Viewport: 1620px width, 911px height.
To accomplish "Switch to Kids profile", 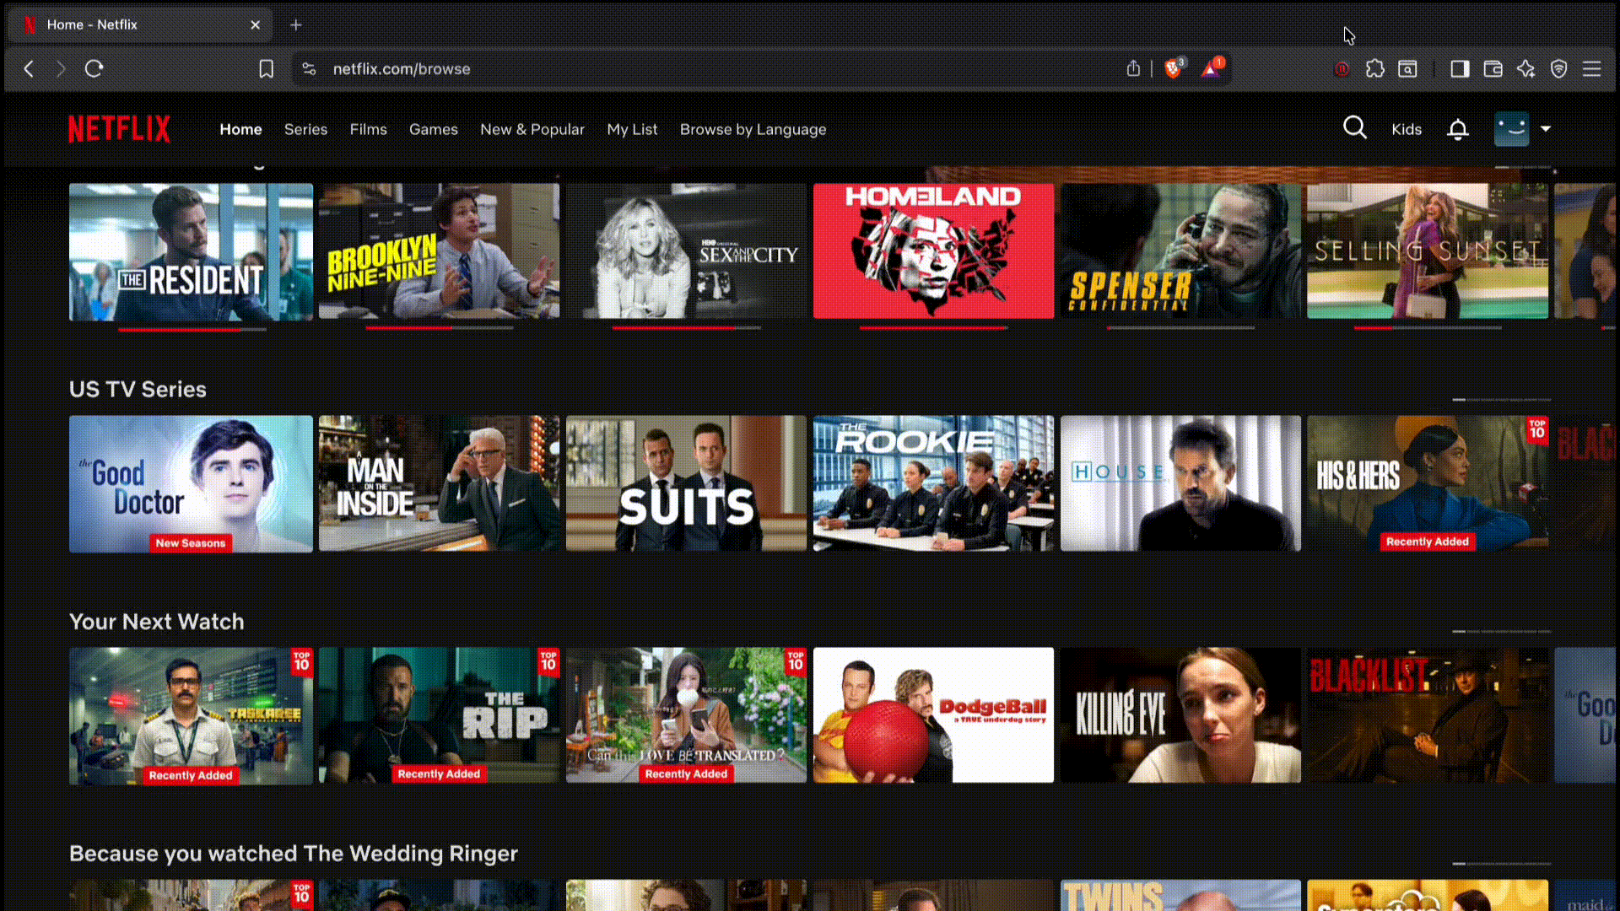I will click(1406, 129).
